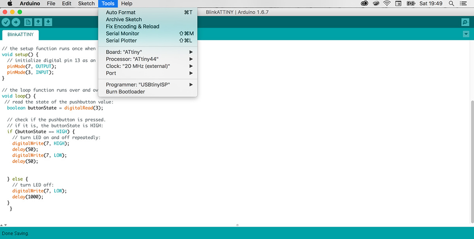This screenshot has width=474, height=239.
Task: Click the date and time Sat 19:49
Action: pos(431,3)
